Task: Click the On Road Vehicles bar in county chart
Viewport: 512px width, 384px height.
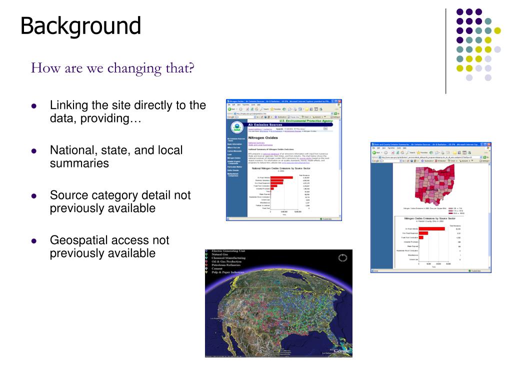Action: pos(431,228)
